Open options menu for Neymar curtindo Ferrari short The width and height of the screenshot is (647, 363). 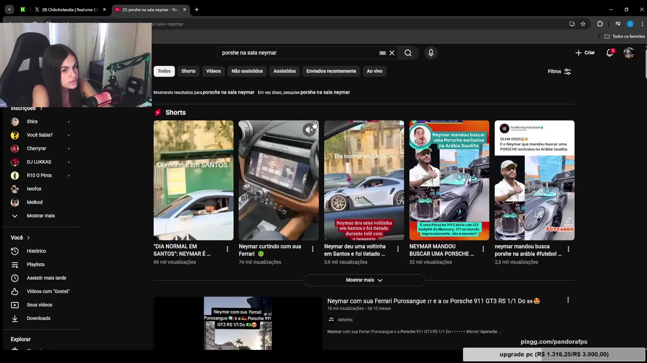click(312, 249)
